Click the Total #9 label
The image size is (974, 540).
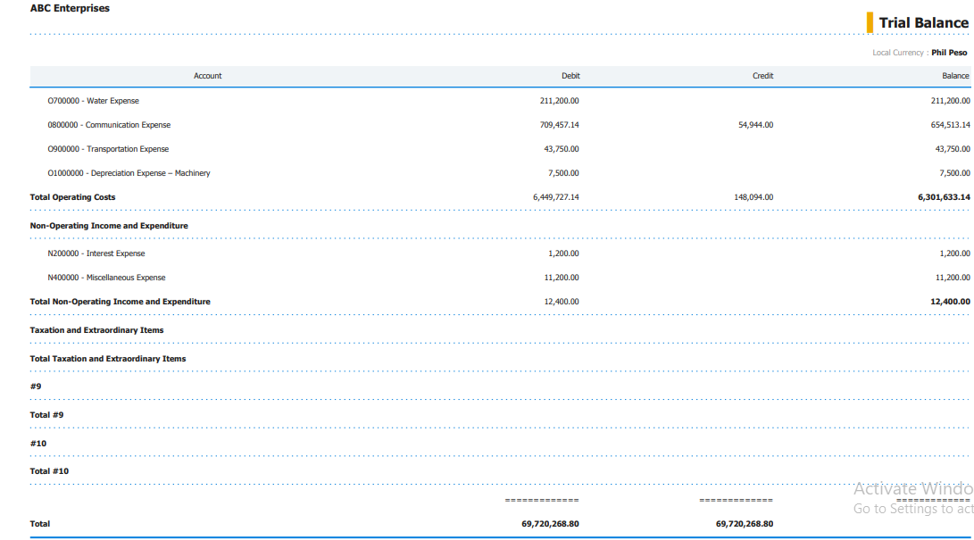pos(46,415)
